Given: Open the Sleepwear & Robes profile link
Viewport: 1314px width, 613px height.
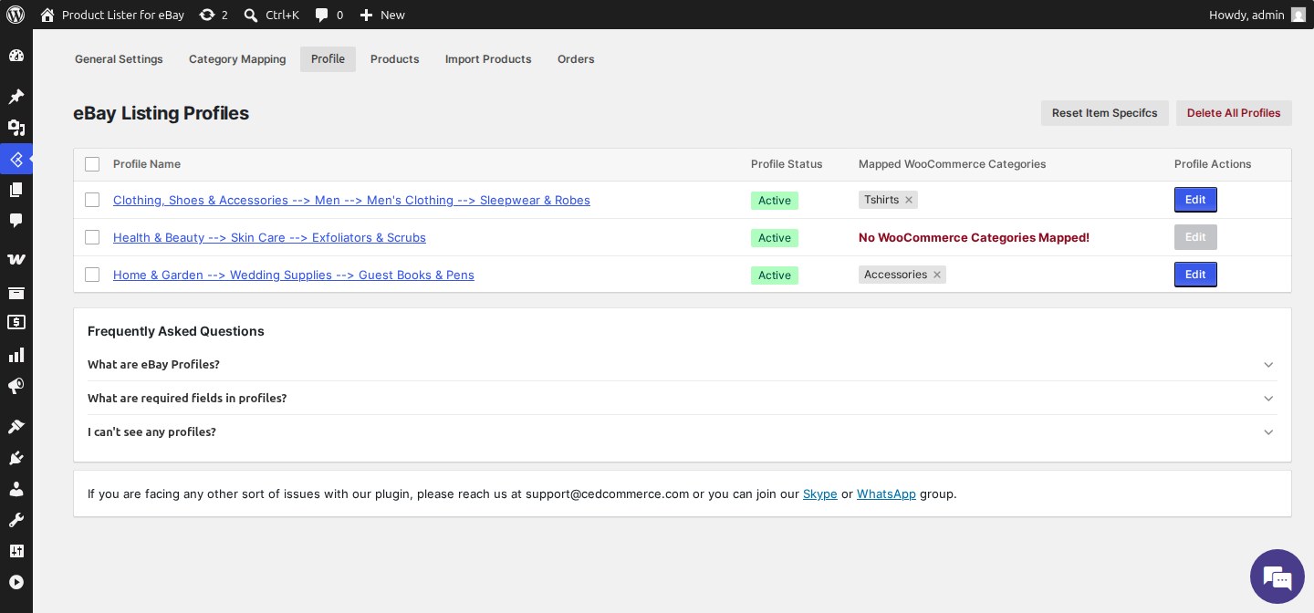Looking at the screenshot, I should pyautogui.click(x=351, y=200).
